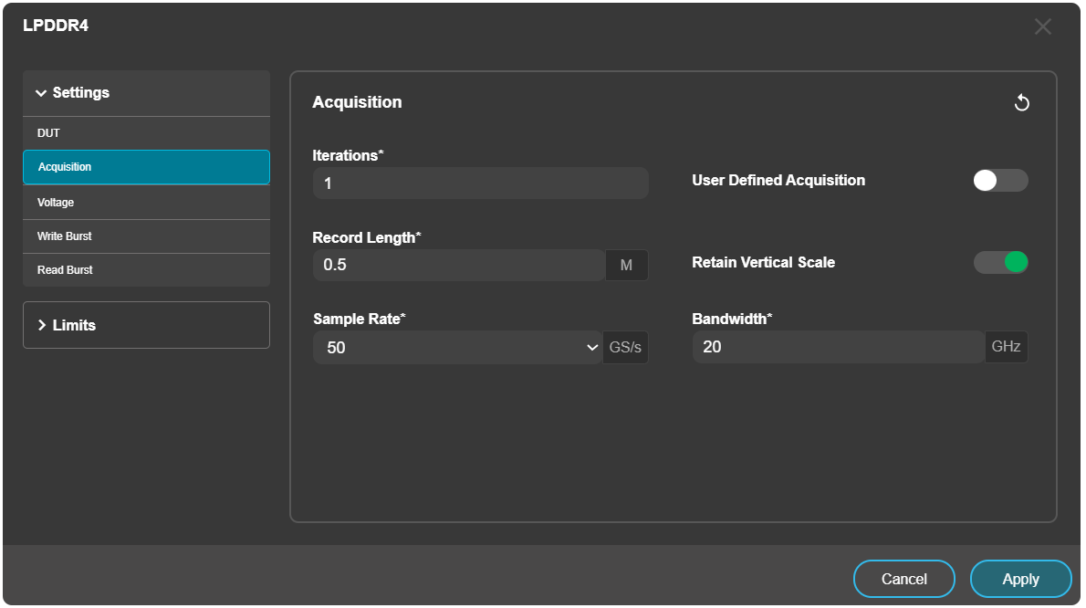Select the Acquisition settings item
1086x608 pixels.
pos(146,167)
